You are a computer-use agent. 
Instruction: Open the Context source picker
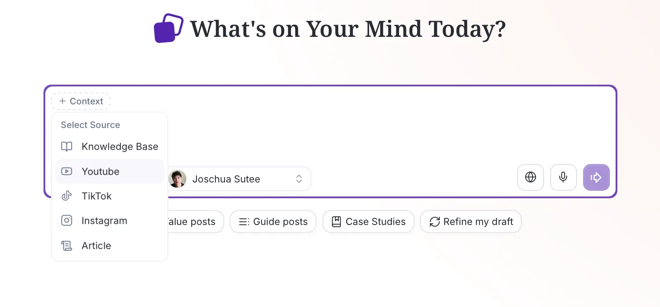pos(80,101)
